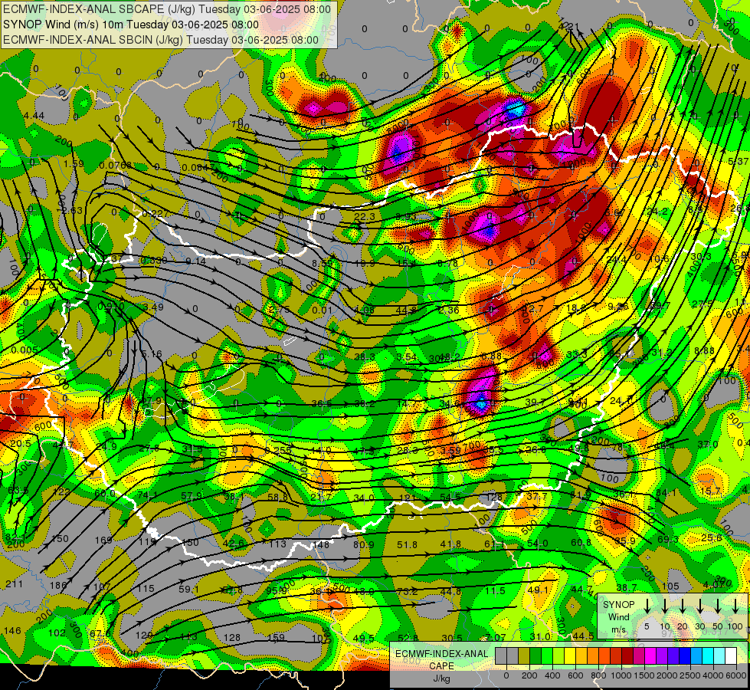
Task: Click the 0.005 value on the map
Action: click(x=25, y=350)
